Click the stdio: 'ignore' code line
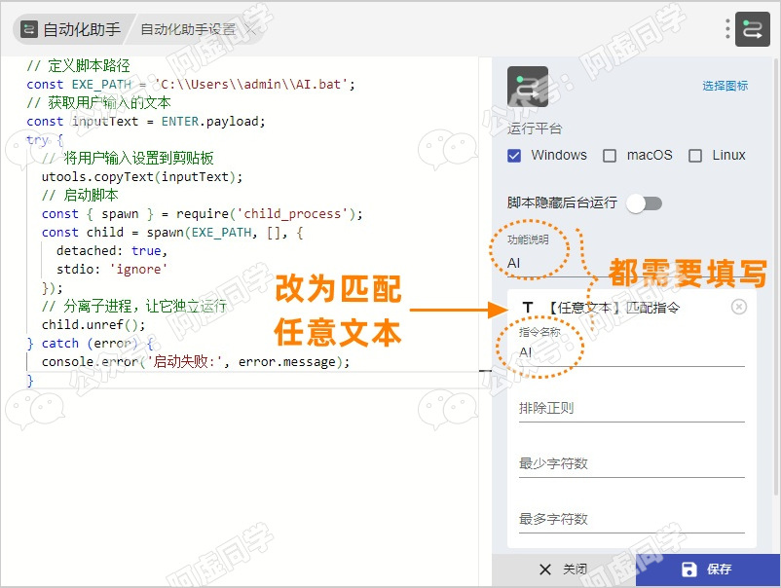The image size is (781, 588). tap(112, 269)
